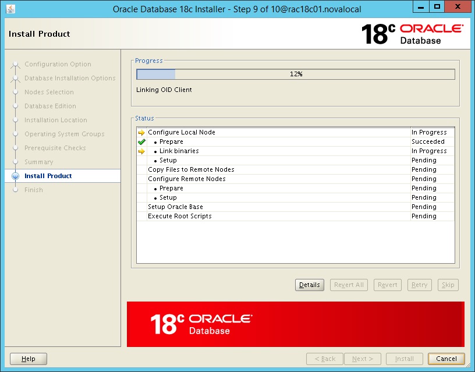This screenshot has width=475, height=372.
Task: Click the Help button
Action: (28, 359)
